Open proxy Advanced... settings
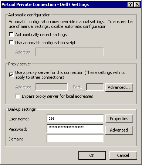The image size is (142, 165). coord(119,87)
